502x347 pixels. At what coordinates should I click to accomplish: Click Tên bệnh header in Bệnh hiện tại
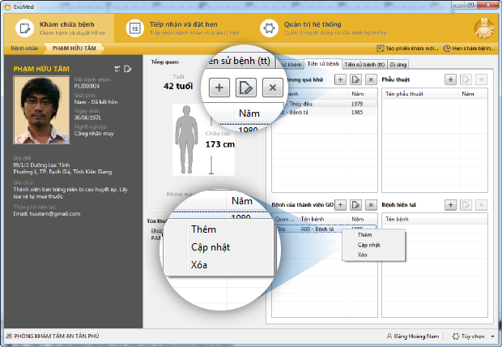pyautogui.click(x=435, y=219)
